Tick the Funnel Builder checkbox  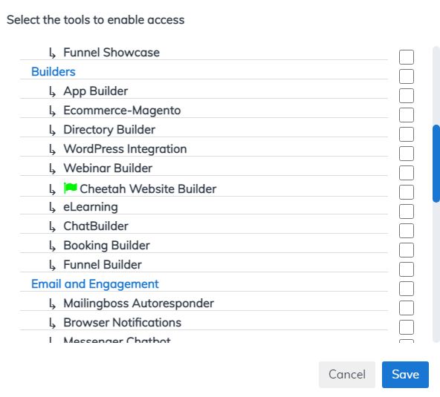(x=407, y=269)
